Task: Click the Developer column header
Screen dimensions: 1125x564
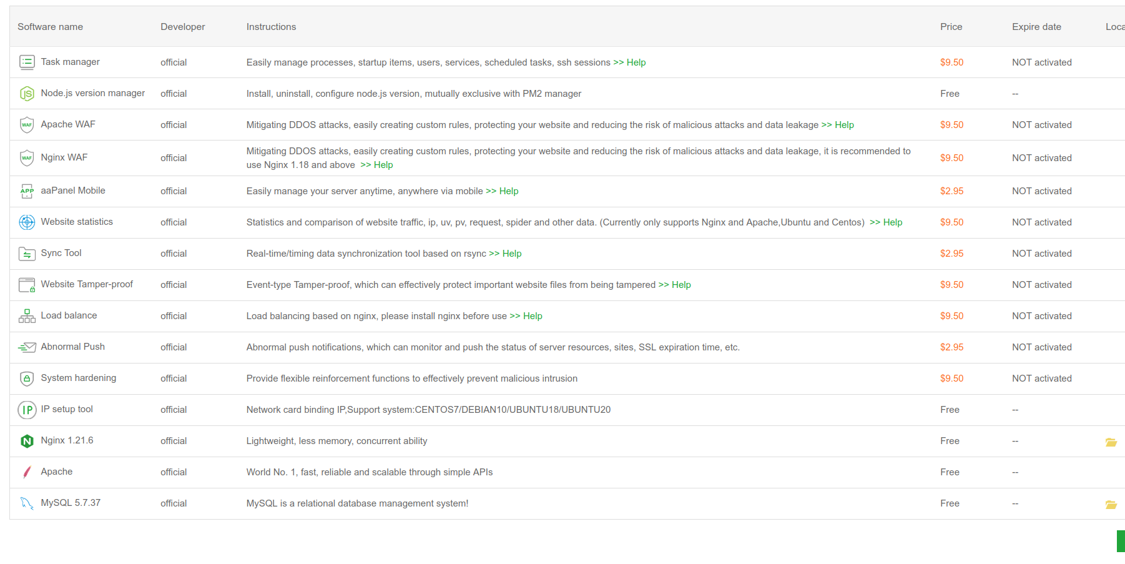Action: click(x=182, y=27)
